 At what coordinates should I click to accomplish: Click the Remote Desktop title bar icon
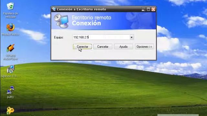54,9
